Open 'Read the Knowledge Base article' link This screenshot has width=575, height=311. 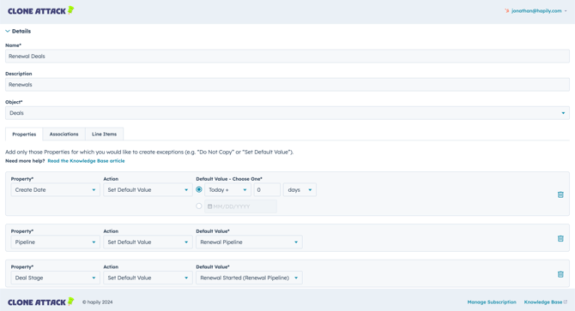pos(86,161)
